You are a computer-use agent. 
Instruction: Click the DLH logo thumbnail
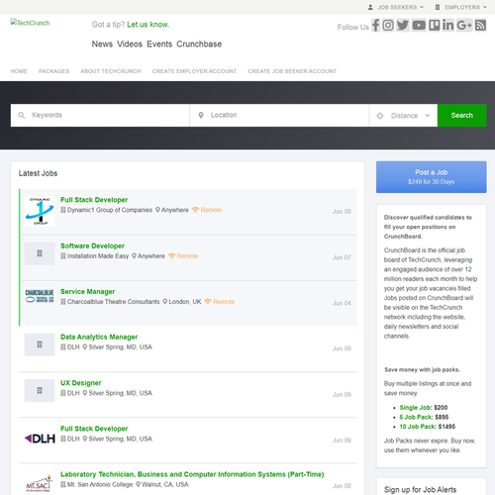pos(40,439)
